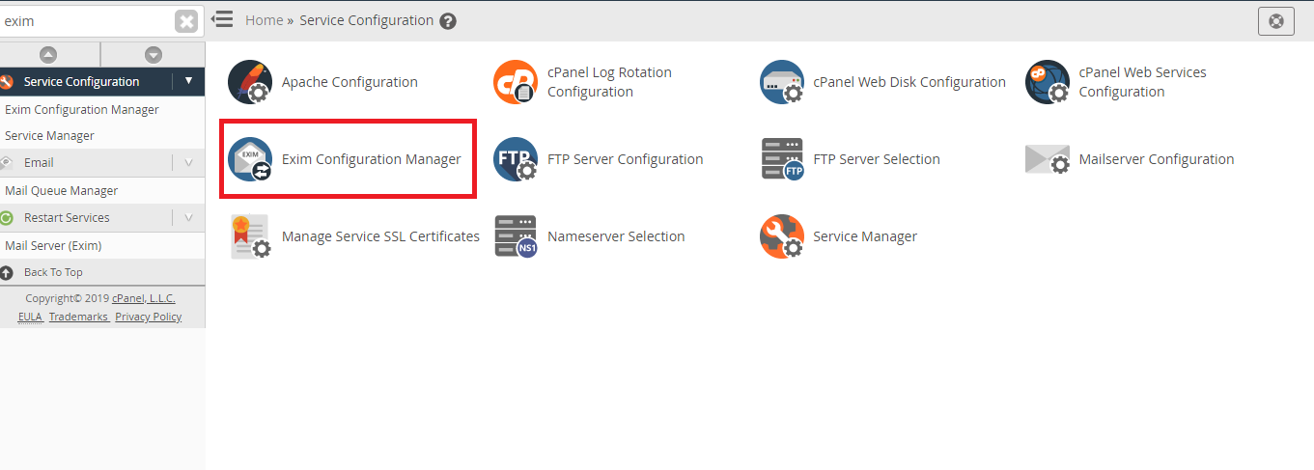Click the Service Configuration breadcrumb text
1314x470 pixels.
[367, 20]
